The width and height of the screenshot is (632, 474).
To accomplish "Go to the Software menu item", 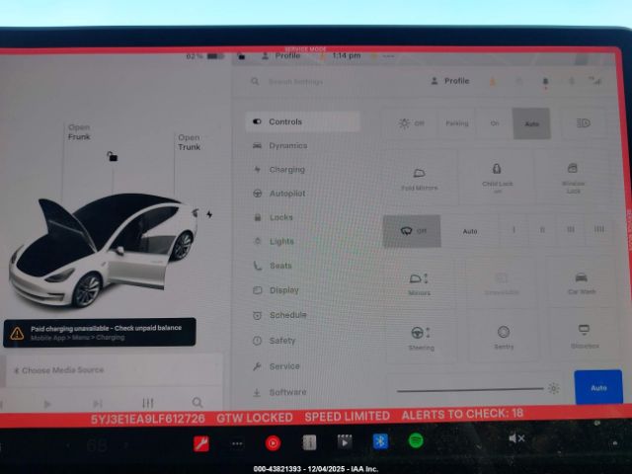I will coord(286,392).
